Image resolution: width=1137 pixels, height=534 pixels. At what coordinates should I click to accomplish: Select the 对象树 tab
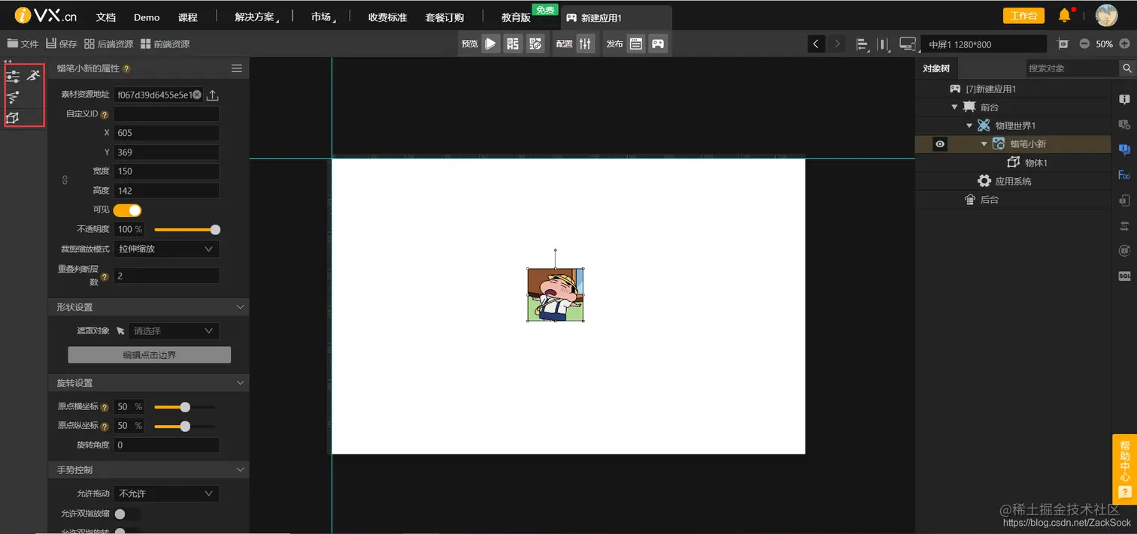[x=936, y=68]
